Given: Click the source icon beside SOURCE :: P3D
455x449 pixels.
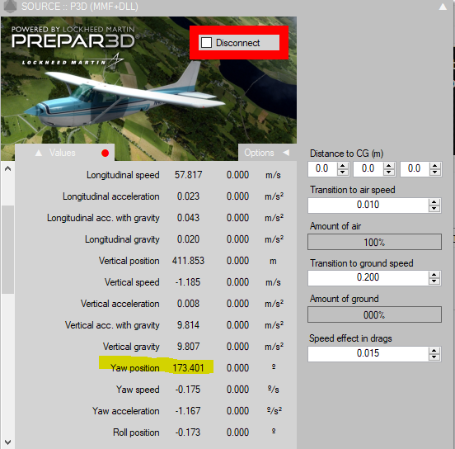Looking at the screenshot, I should (10, 7).
